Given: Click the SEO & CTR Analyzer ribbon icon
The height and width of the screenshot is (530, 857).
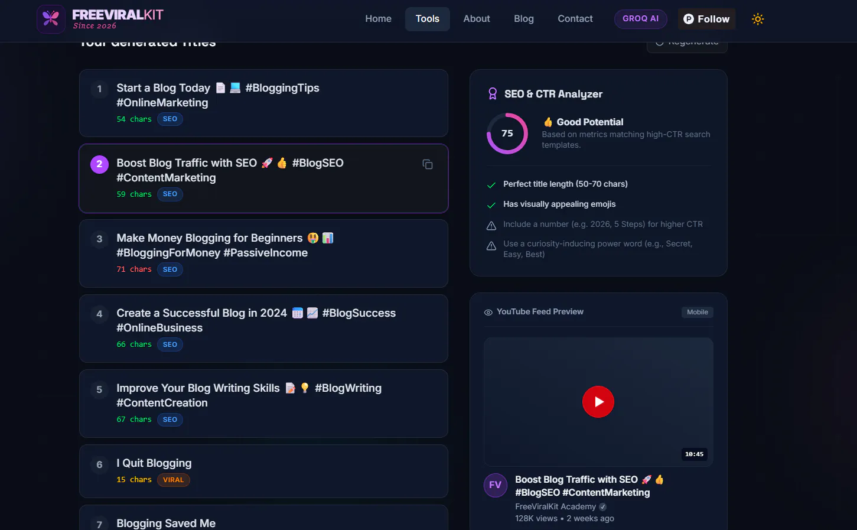Looking at the screenshot, I should (x=493, y=94).
